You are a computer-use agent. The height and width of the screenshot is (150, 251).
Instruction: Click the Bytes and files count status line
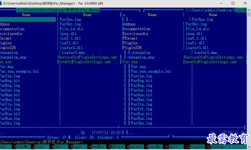[83, 138]
